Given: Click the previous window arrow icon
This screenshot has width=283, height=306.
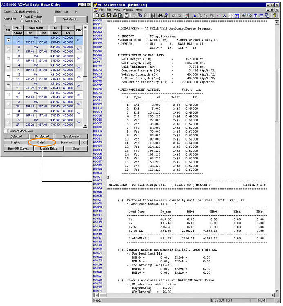Looking at the screenshot, I should (244, 16).
